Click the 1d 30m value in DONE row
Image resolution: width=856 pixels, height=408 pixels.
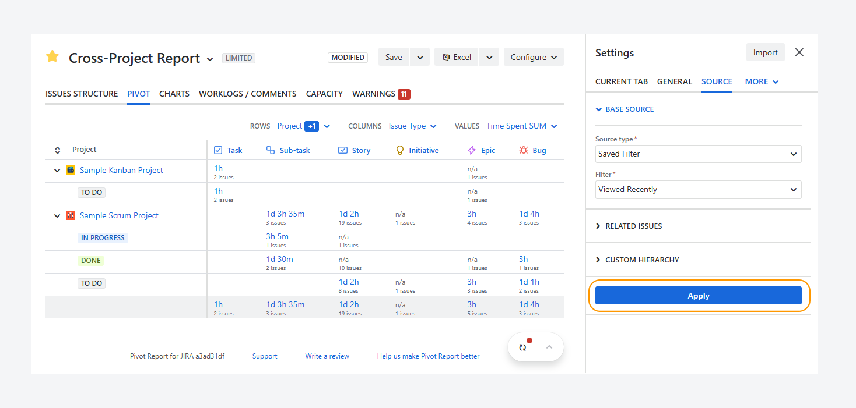click(x=280, y=259)
